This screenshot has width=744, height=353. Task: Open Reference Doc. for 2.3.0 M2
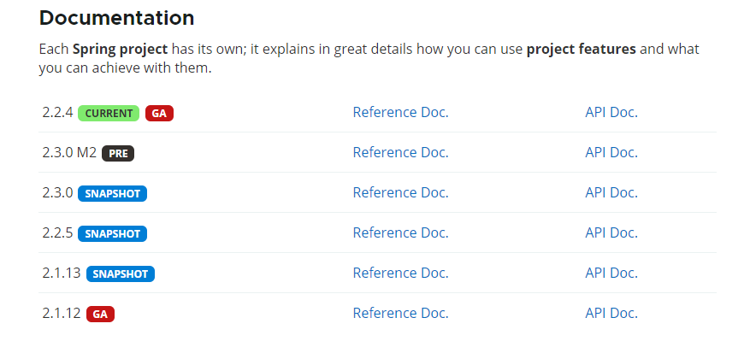[x=400, y=152]
